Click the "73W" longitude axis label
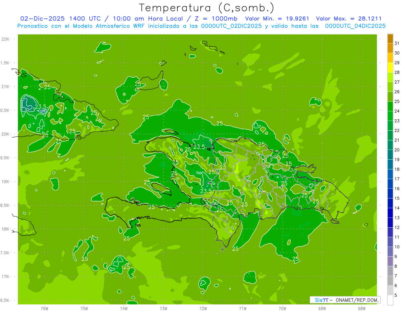Screen dimensions: 406x313 coord(163,309)
